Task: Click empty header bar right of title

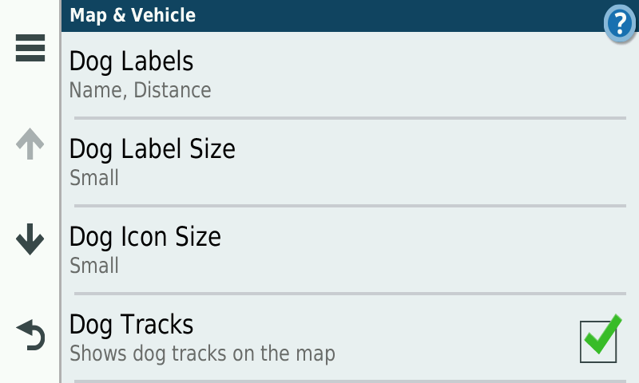Action: click(399, 14)
